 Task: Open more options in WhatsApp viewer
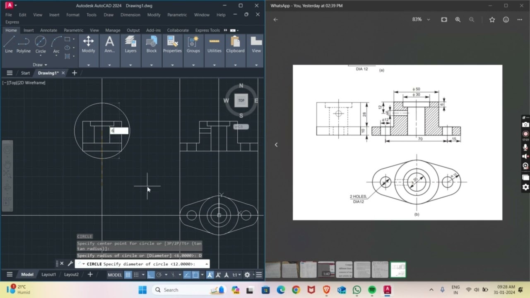[x=520, y=19]
